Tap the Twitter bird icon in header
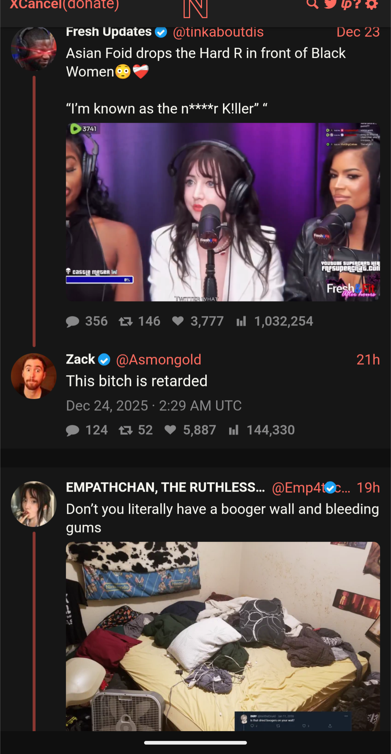Image resolution: width=391 pixels, height=754 pixels. pyautogui.click(x=330, y=4)
